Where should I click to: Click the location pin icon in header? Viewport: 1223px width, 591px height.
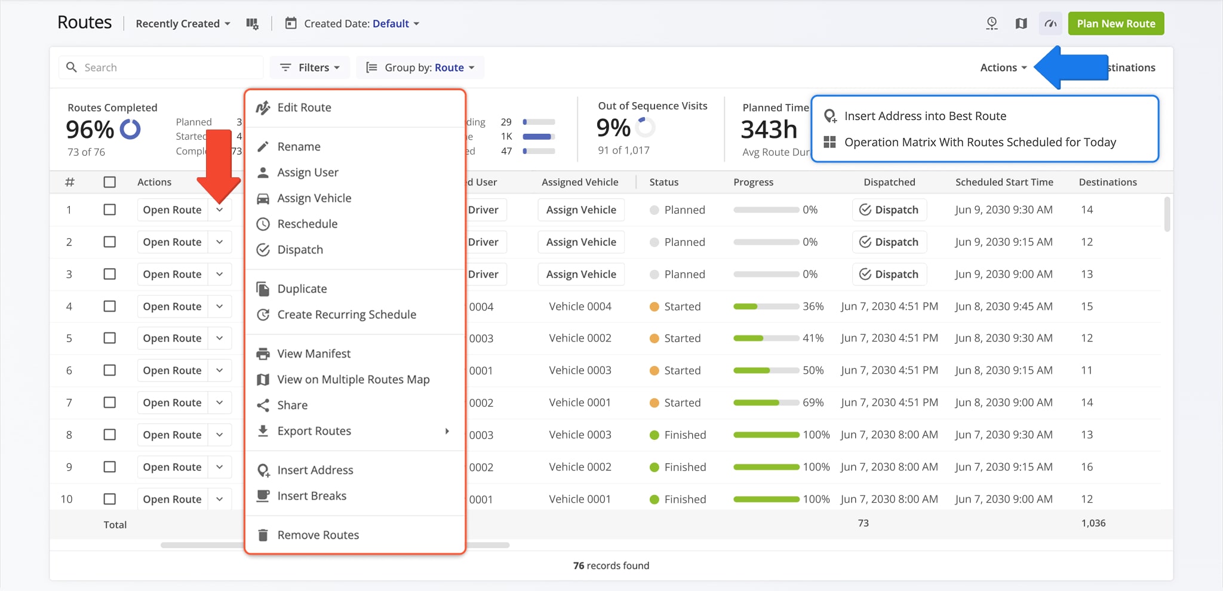[x=992, y=23]
